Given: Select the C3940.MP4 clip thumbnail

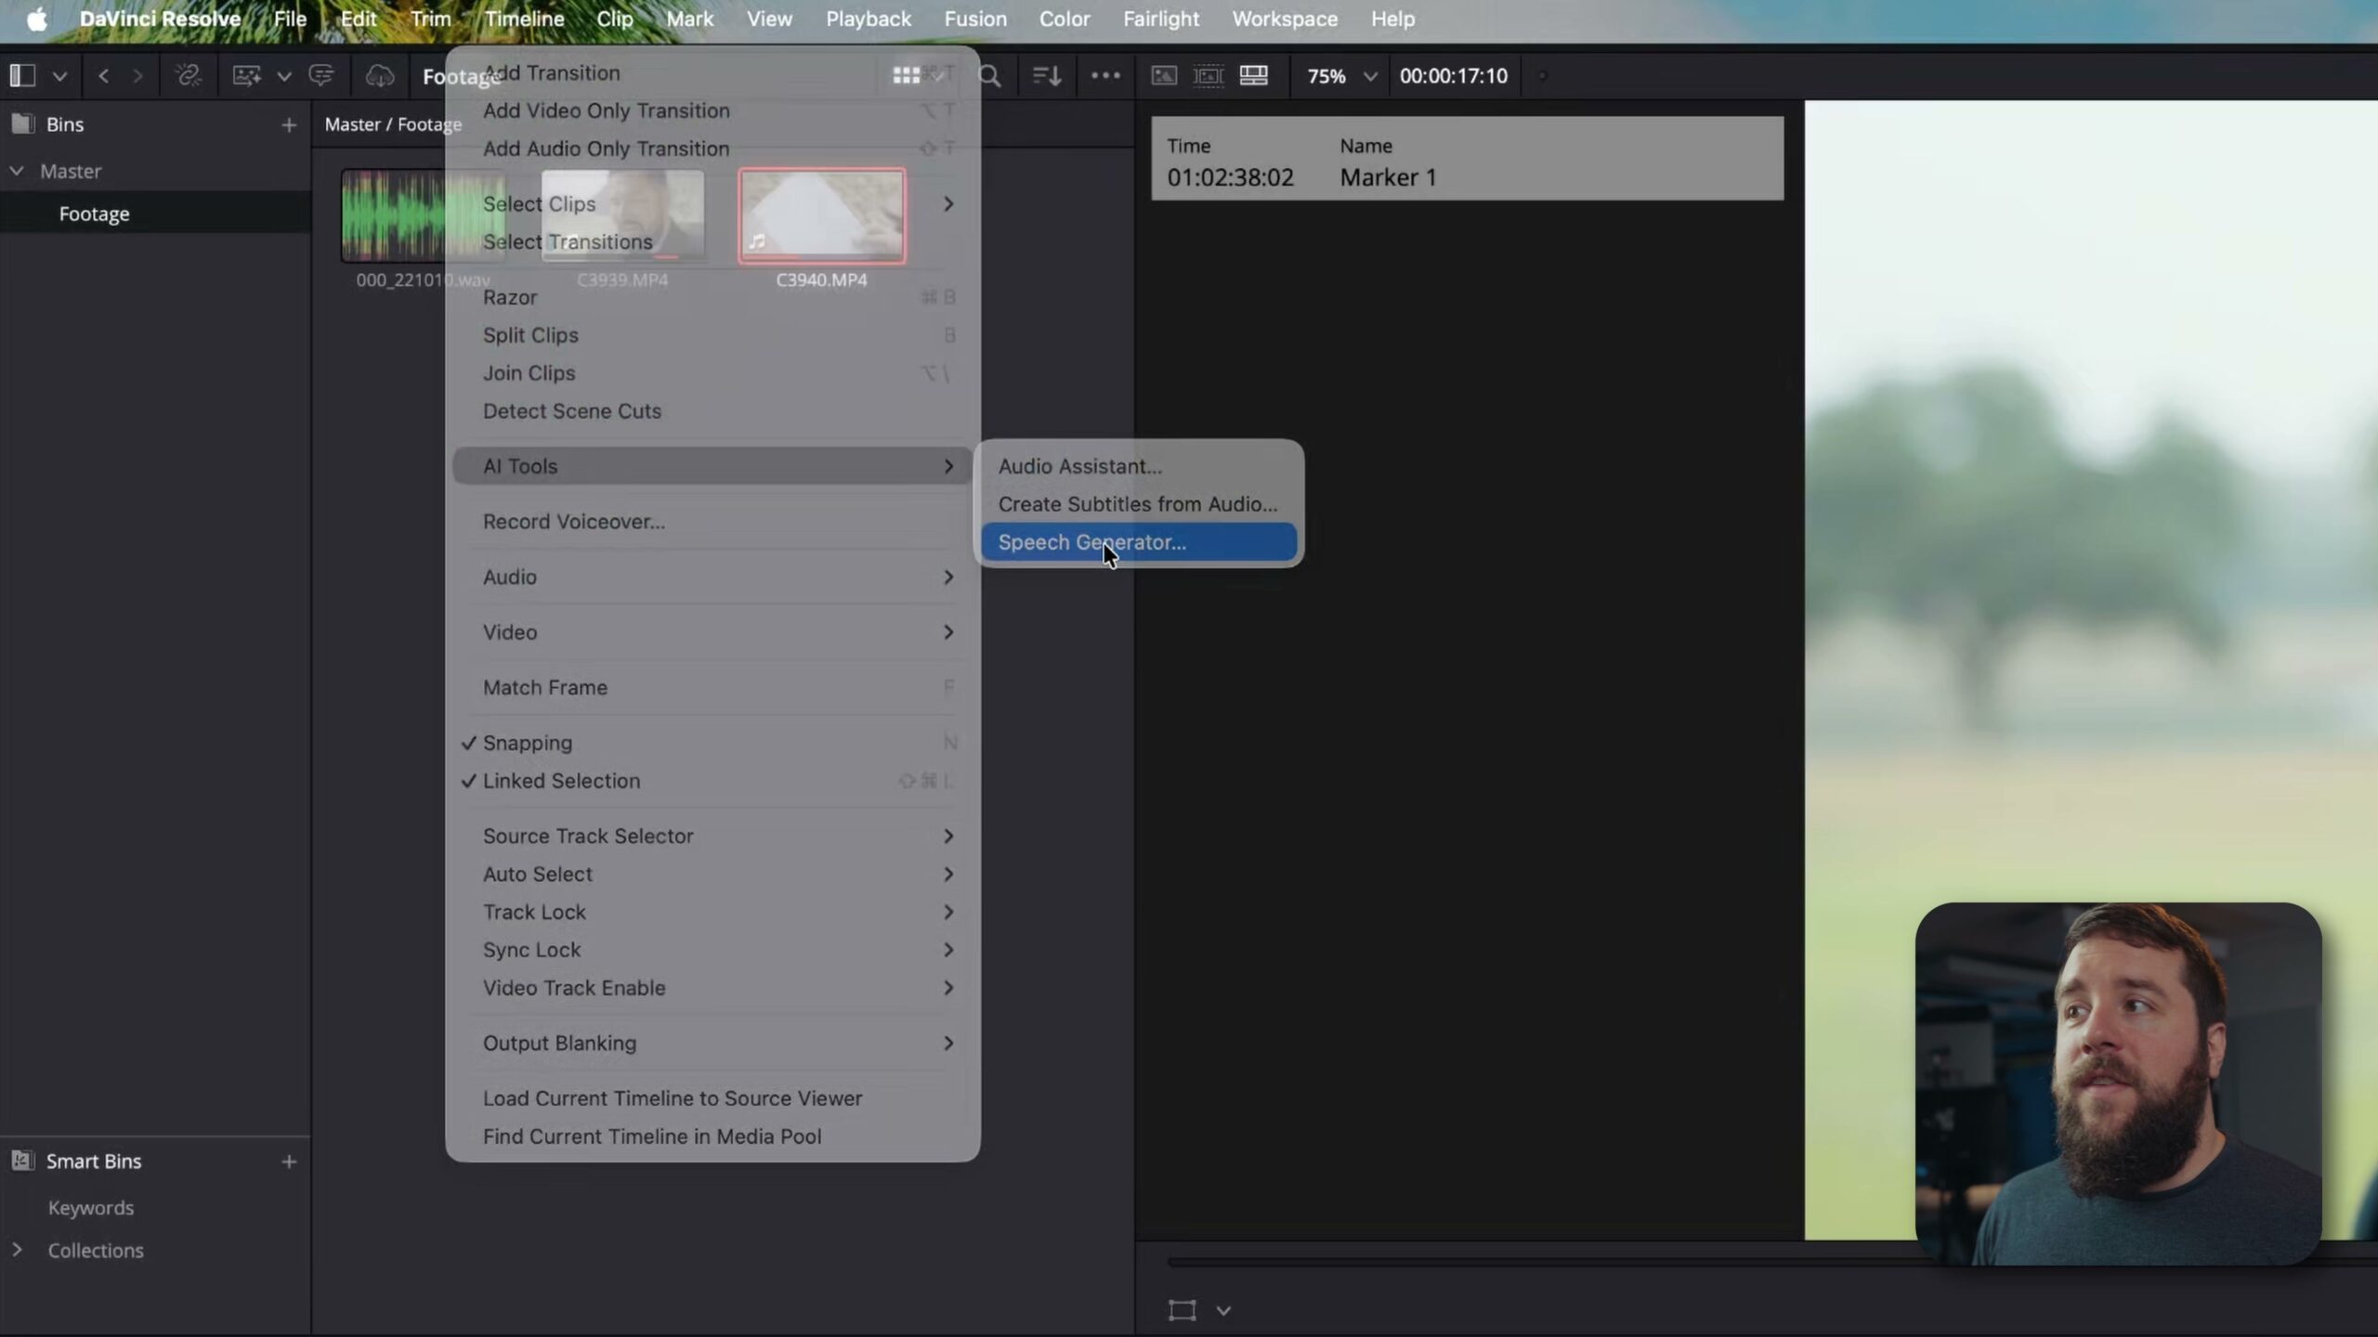Looking at the screenshot, I should point(822,215).
